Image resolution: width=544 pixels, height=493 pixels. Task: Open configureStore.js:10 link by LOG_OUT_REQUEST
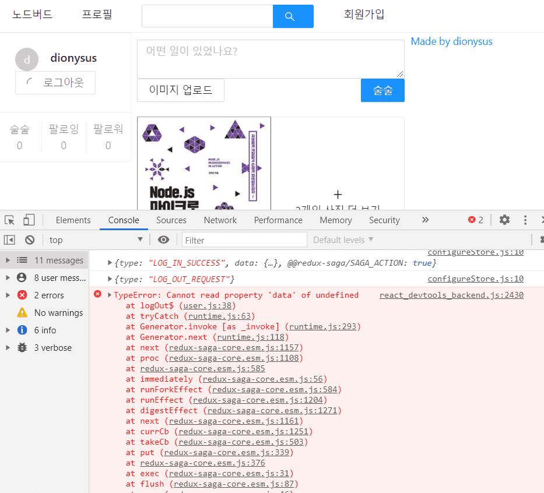click(x=475, y=279)
